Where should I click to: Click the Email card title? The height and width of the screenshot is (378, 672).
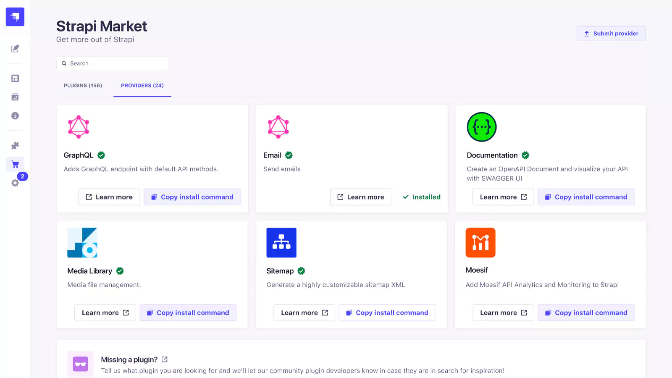tap(272, 155)
